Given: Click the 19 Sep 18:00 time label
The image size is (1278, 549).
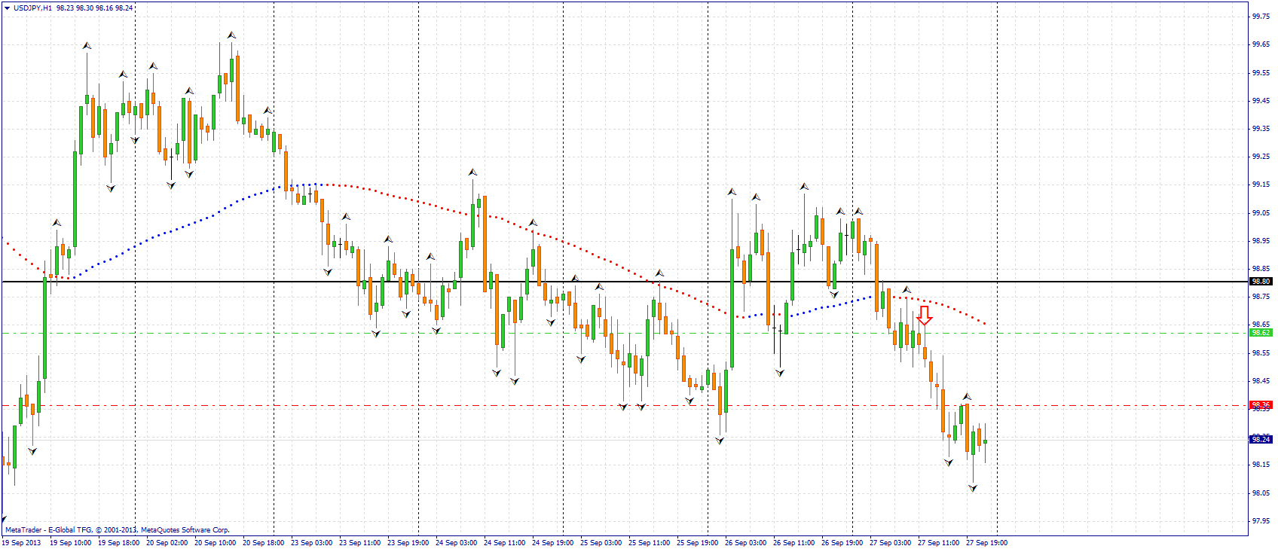Looking at the screenshot, I should pos(119,543).
